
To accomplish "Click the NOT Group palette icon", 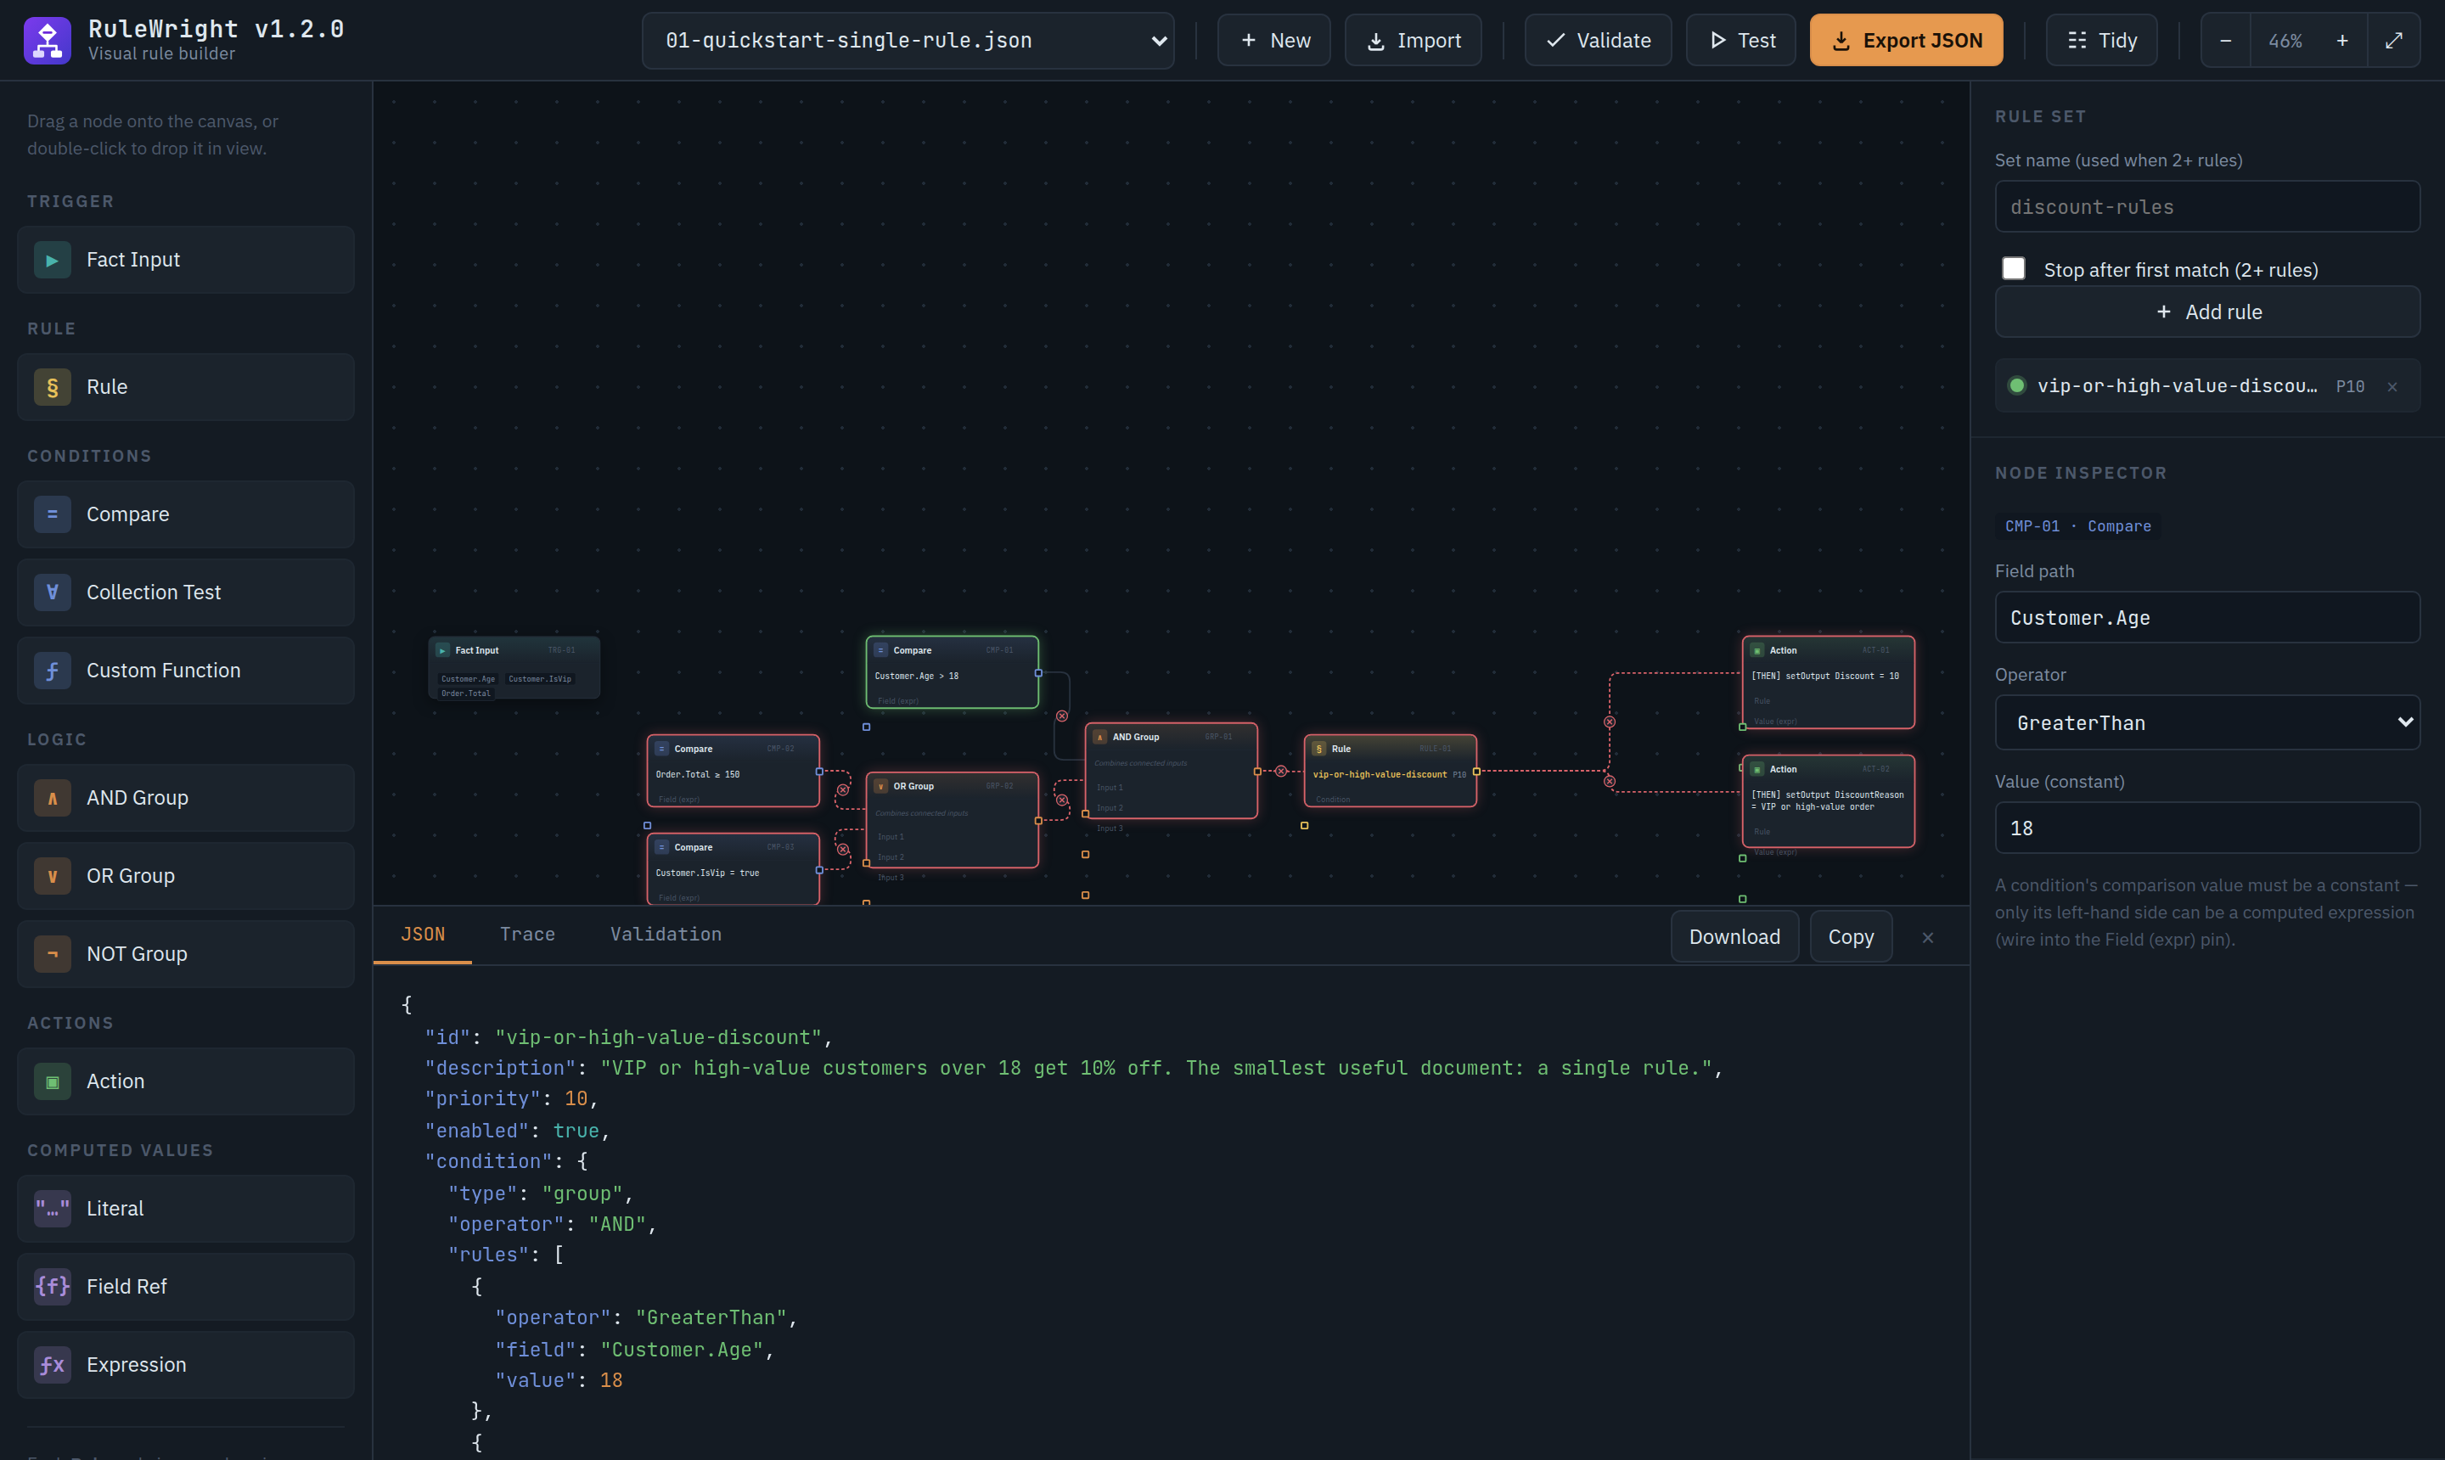I will point(52,954).
